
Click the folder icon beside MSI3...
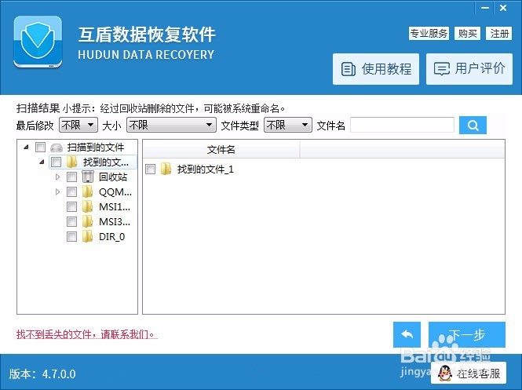point(88,221)
